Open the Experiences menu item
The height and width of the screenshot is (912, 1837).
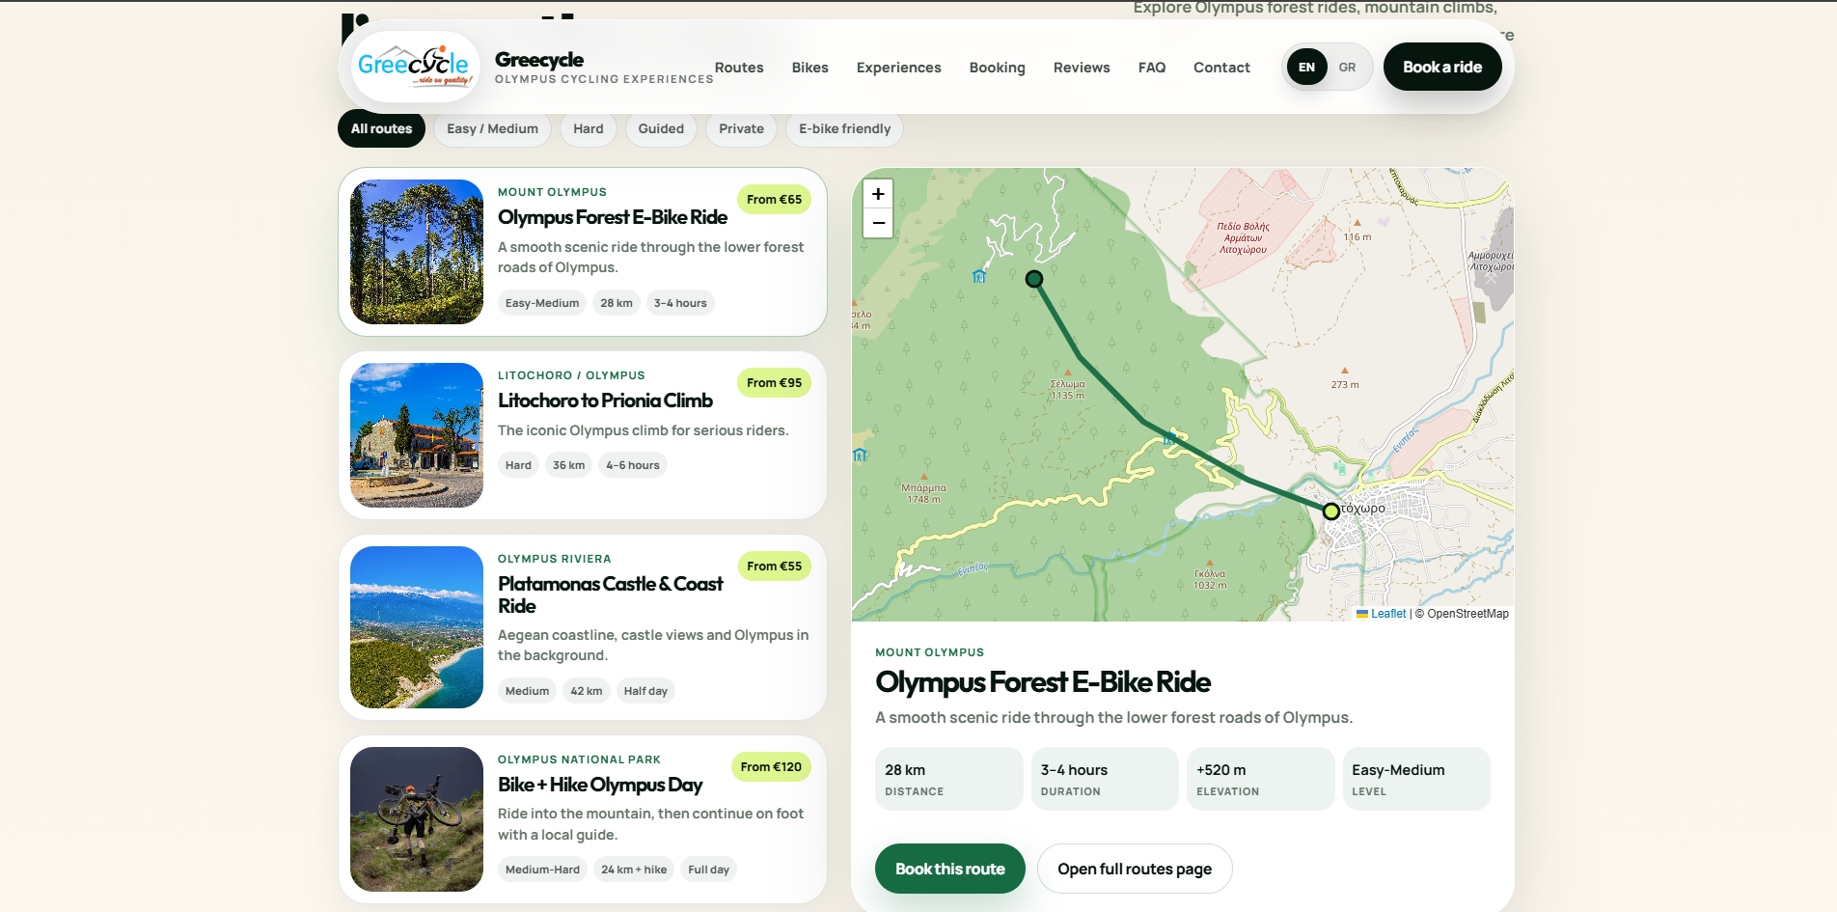pos(898,68)
